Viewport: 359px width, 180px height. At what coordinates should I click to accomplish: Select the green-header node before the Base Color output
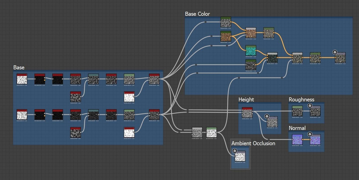point(315,58)
